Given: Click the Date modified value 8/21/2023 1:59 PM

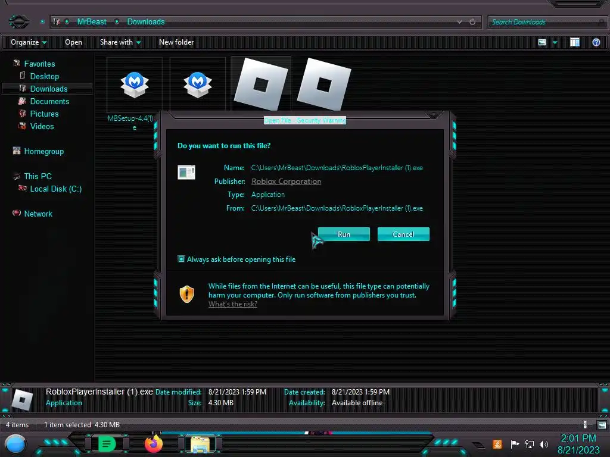Looking at the screenshot, I should click(x=237, y=392).
